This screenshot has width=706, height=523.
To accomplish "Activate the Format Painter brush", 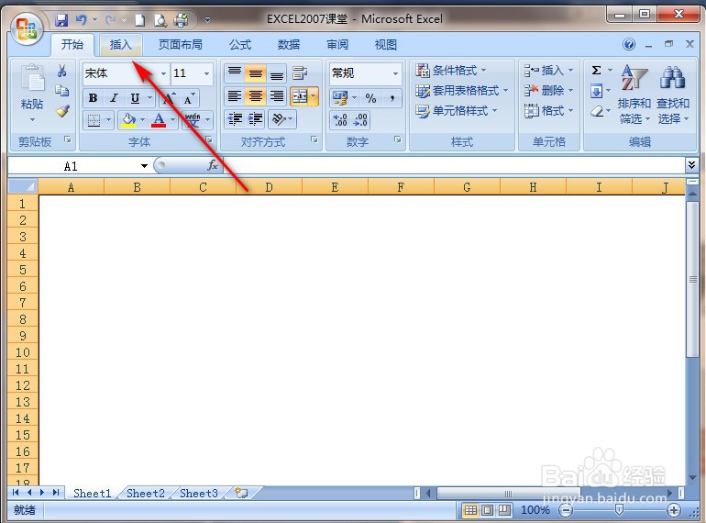I will coord(62,111).
